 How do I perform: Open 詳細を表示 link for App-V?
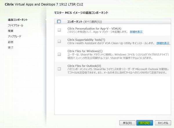[137, 32]
